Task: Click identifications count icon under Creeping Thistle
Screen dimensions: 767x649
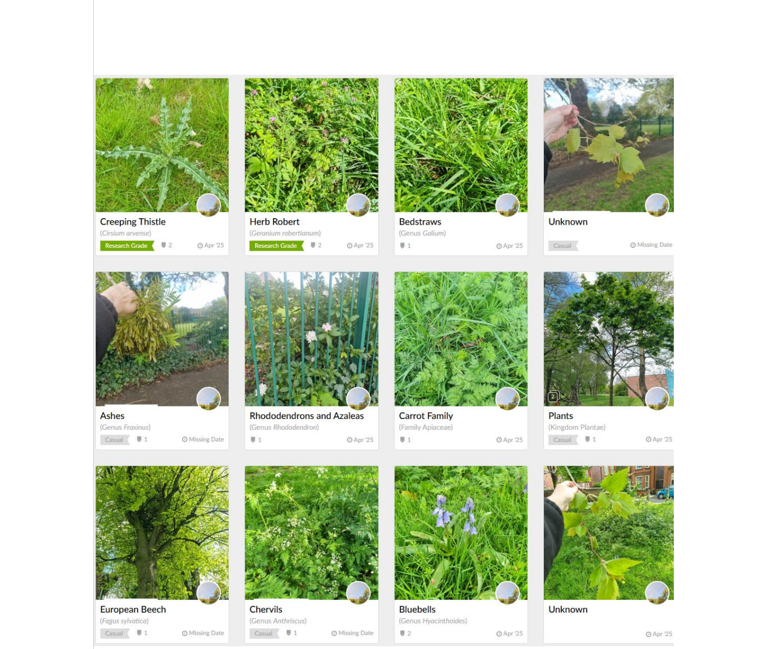Action: [x=164, y=245]
